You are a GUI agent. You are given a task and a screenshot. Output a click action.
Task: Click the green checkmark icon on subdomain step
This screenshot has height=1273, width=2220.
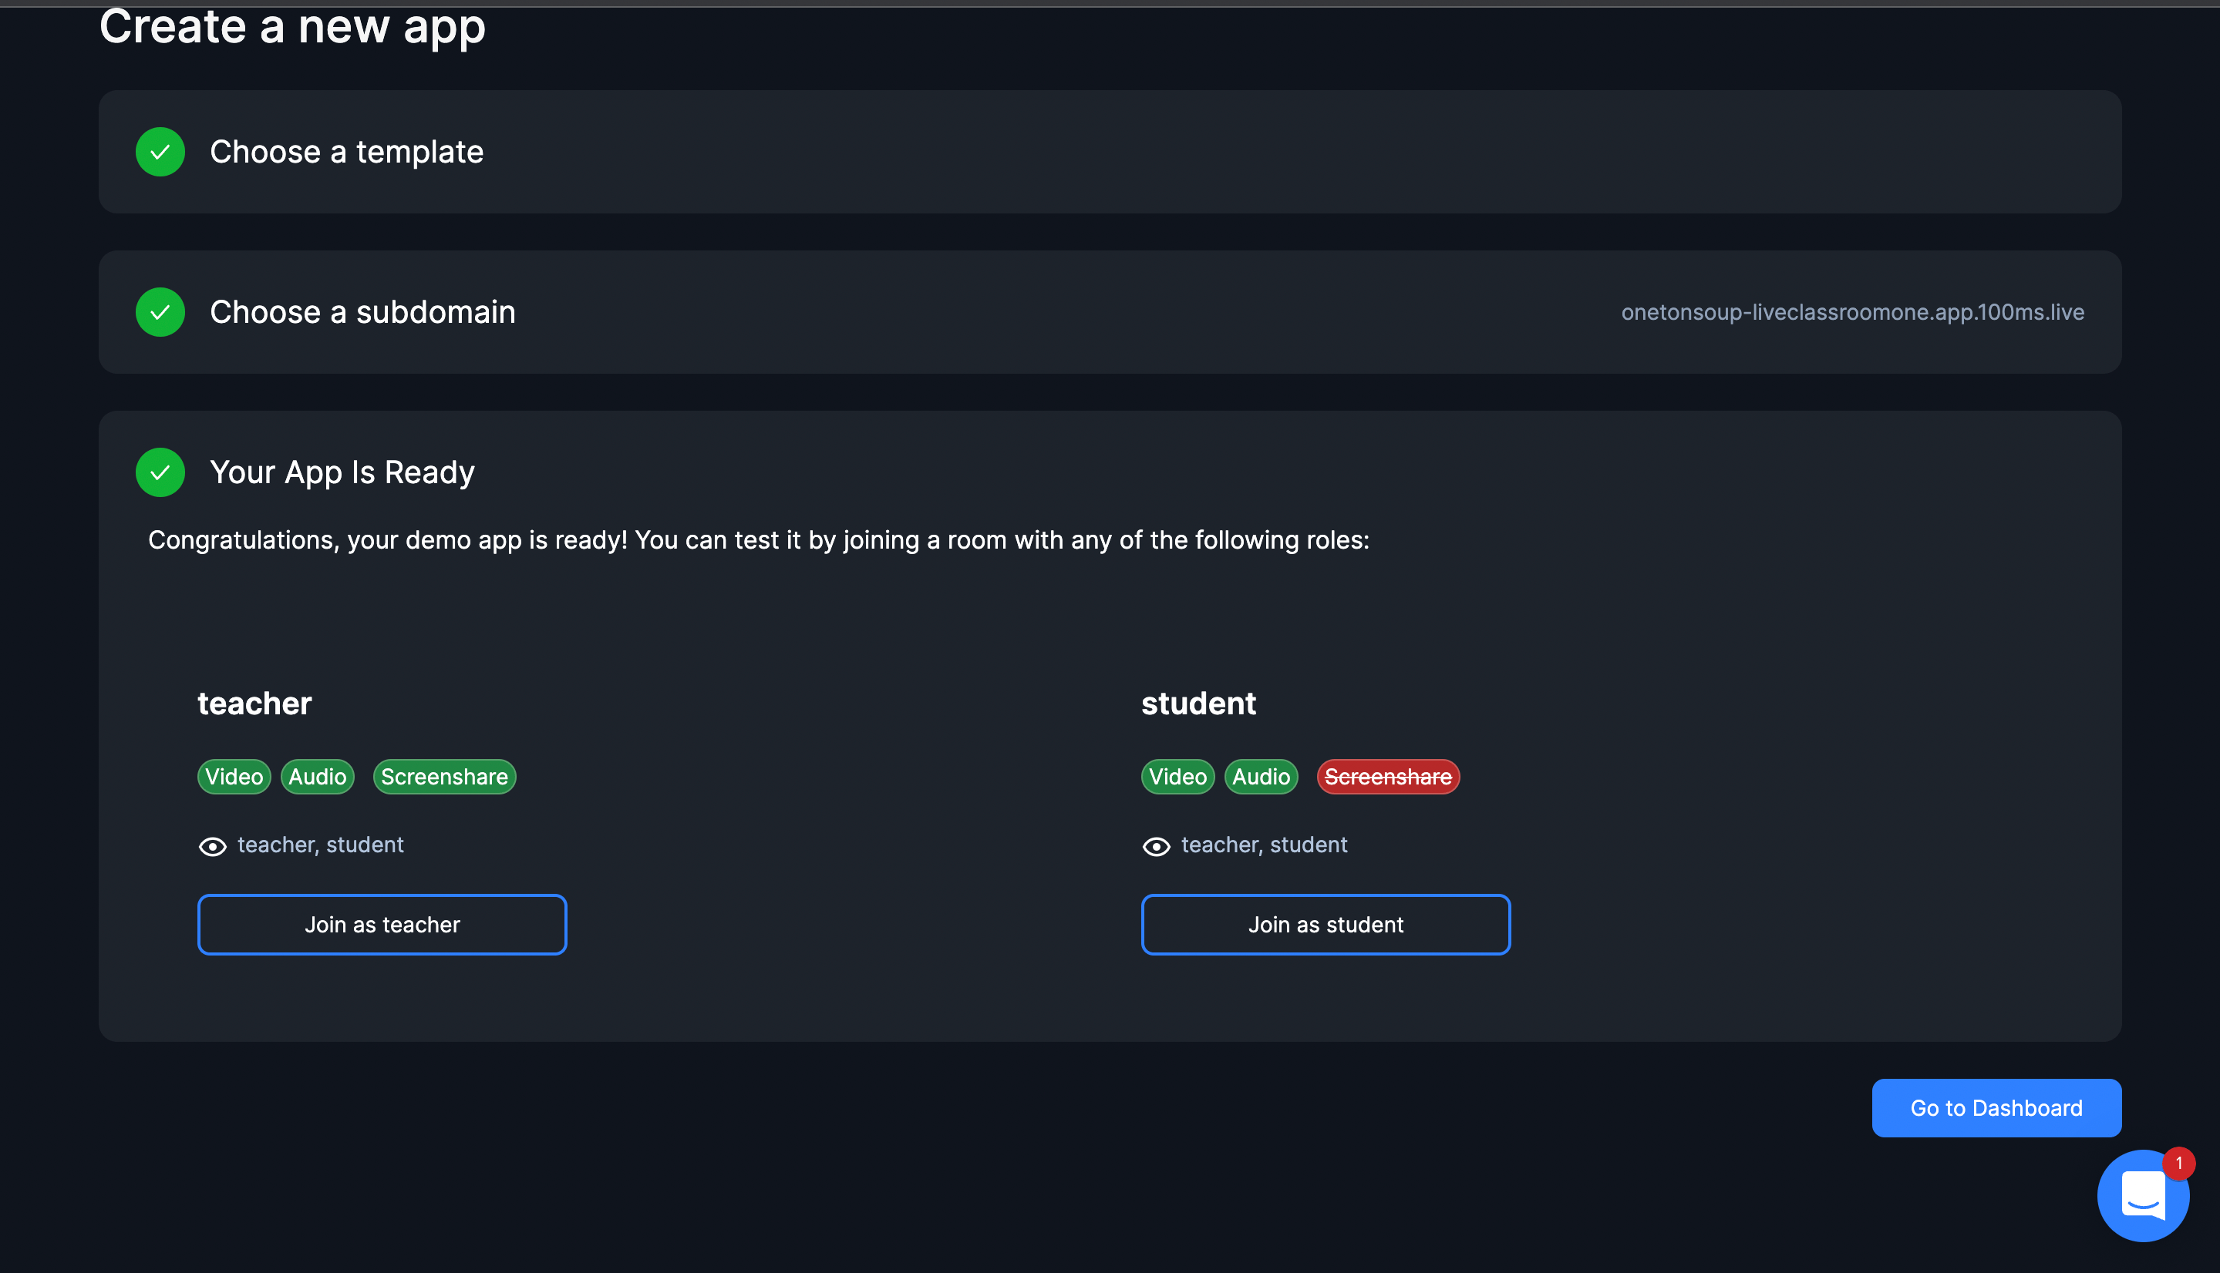click(x=160, y=311)
